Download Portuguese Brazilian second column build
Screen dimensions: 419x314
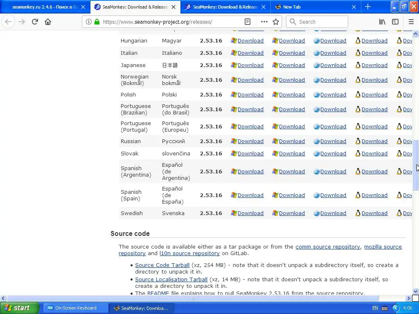point(292,109)
